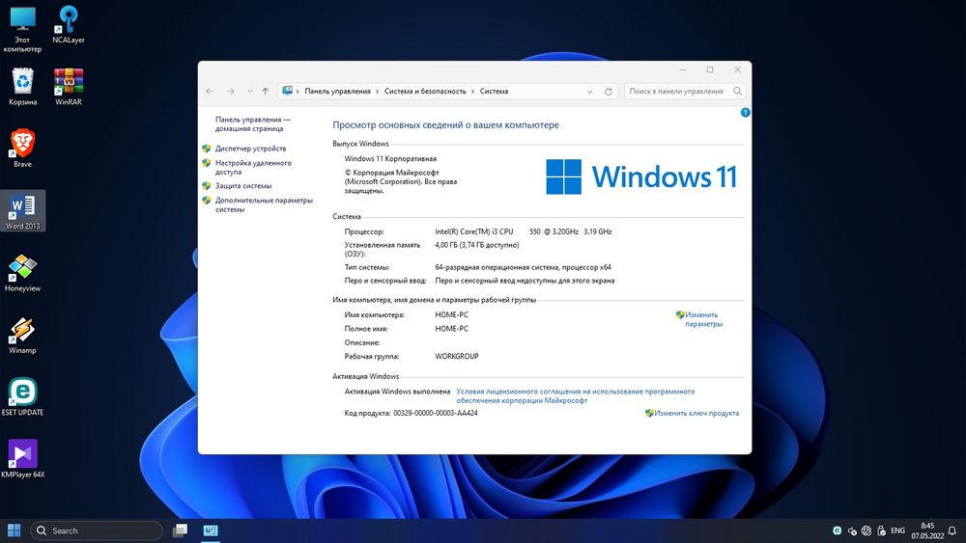Open the 'Этот компьютер' desktop icon

click(22, 29)
